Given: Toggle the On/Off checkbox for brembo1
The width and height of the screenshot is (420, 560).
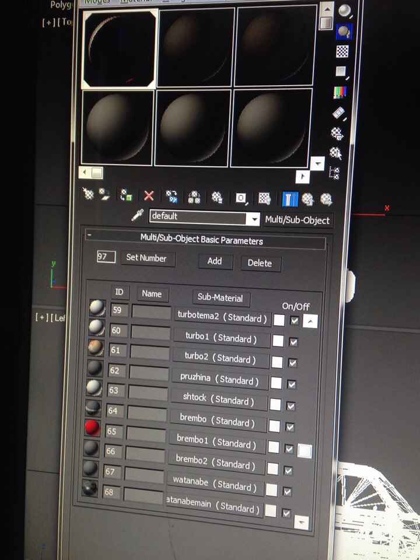Looking at the screenshot, I should [x=289, y=449].
